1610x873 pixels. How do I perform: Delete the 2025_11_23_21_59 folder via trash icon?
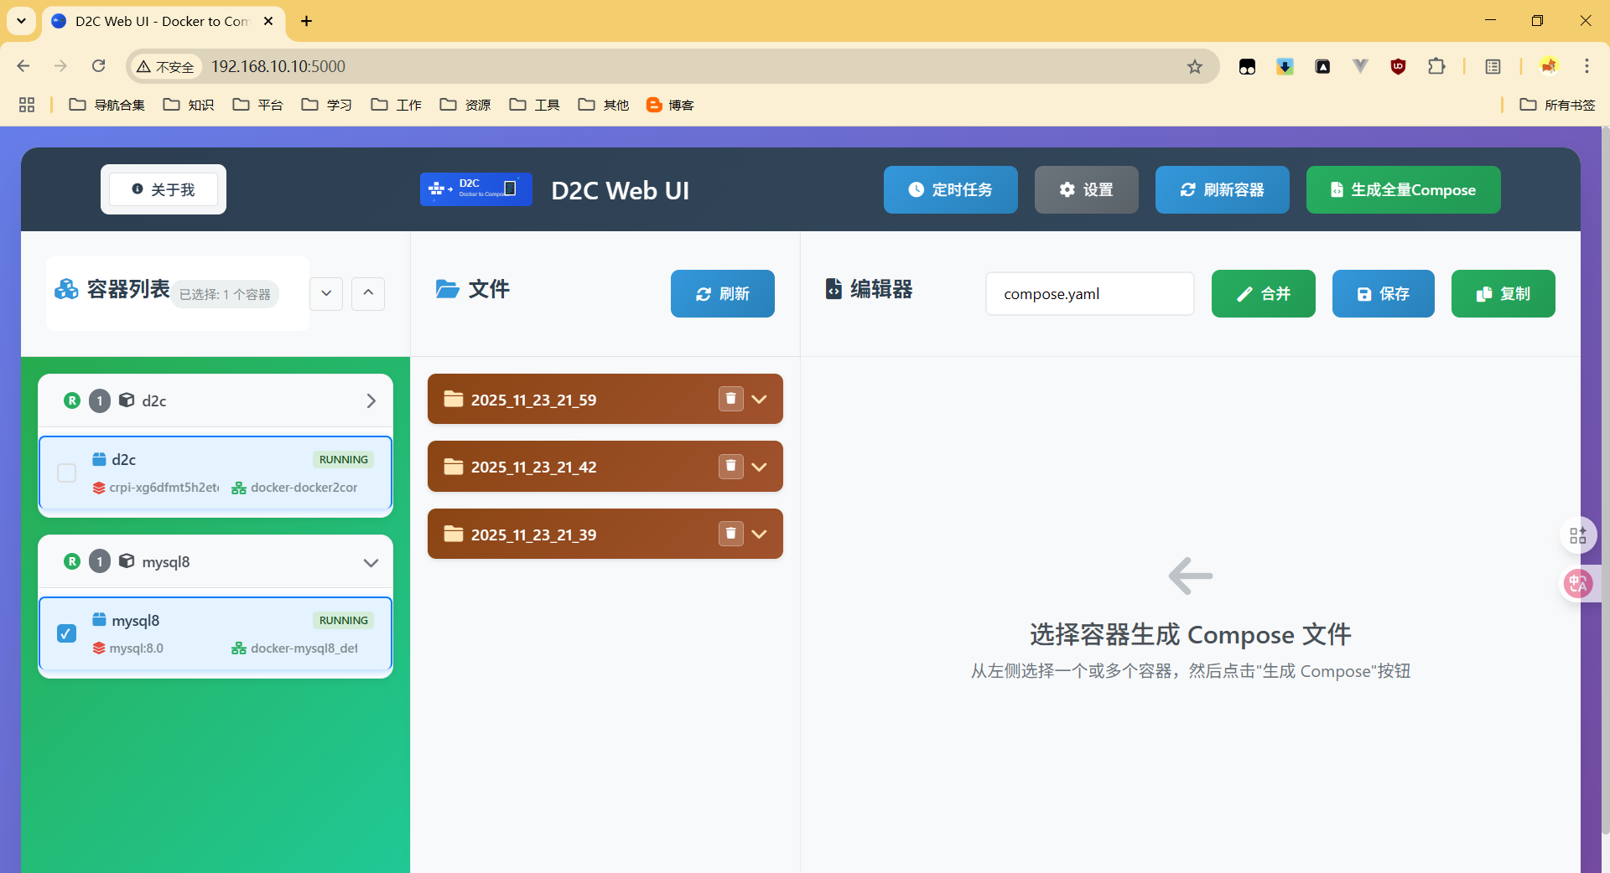click(x=730, y=399)
